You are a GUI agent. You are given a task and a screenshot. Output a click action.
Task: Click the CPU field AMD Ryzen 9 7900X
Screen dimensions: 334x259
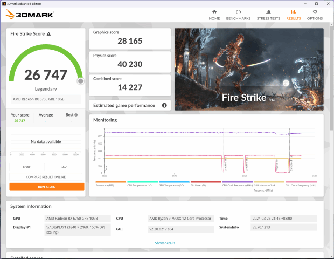[x=180, y=219]
